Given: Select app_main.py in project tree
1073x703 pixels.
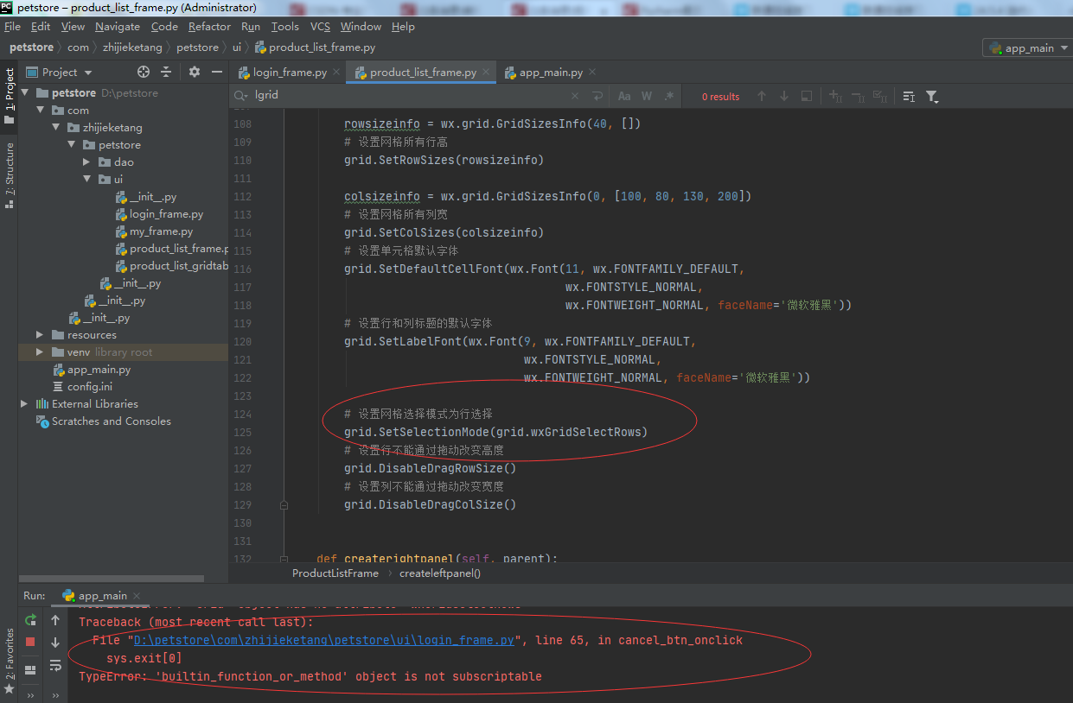Looking at the screenshot, I should pyautogui.click(x=99, y=369).
